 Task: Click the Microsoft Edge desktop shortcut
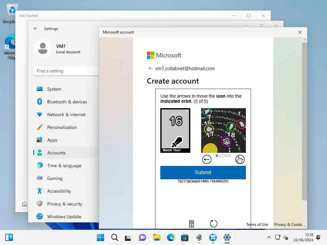tap(10, 47)
